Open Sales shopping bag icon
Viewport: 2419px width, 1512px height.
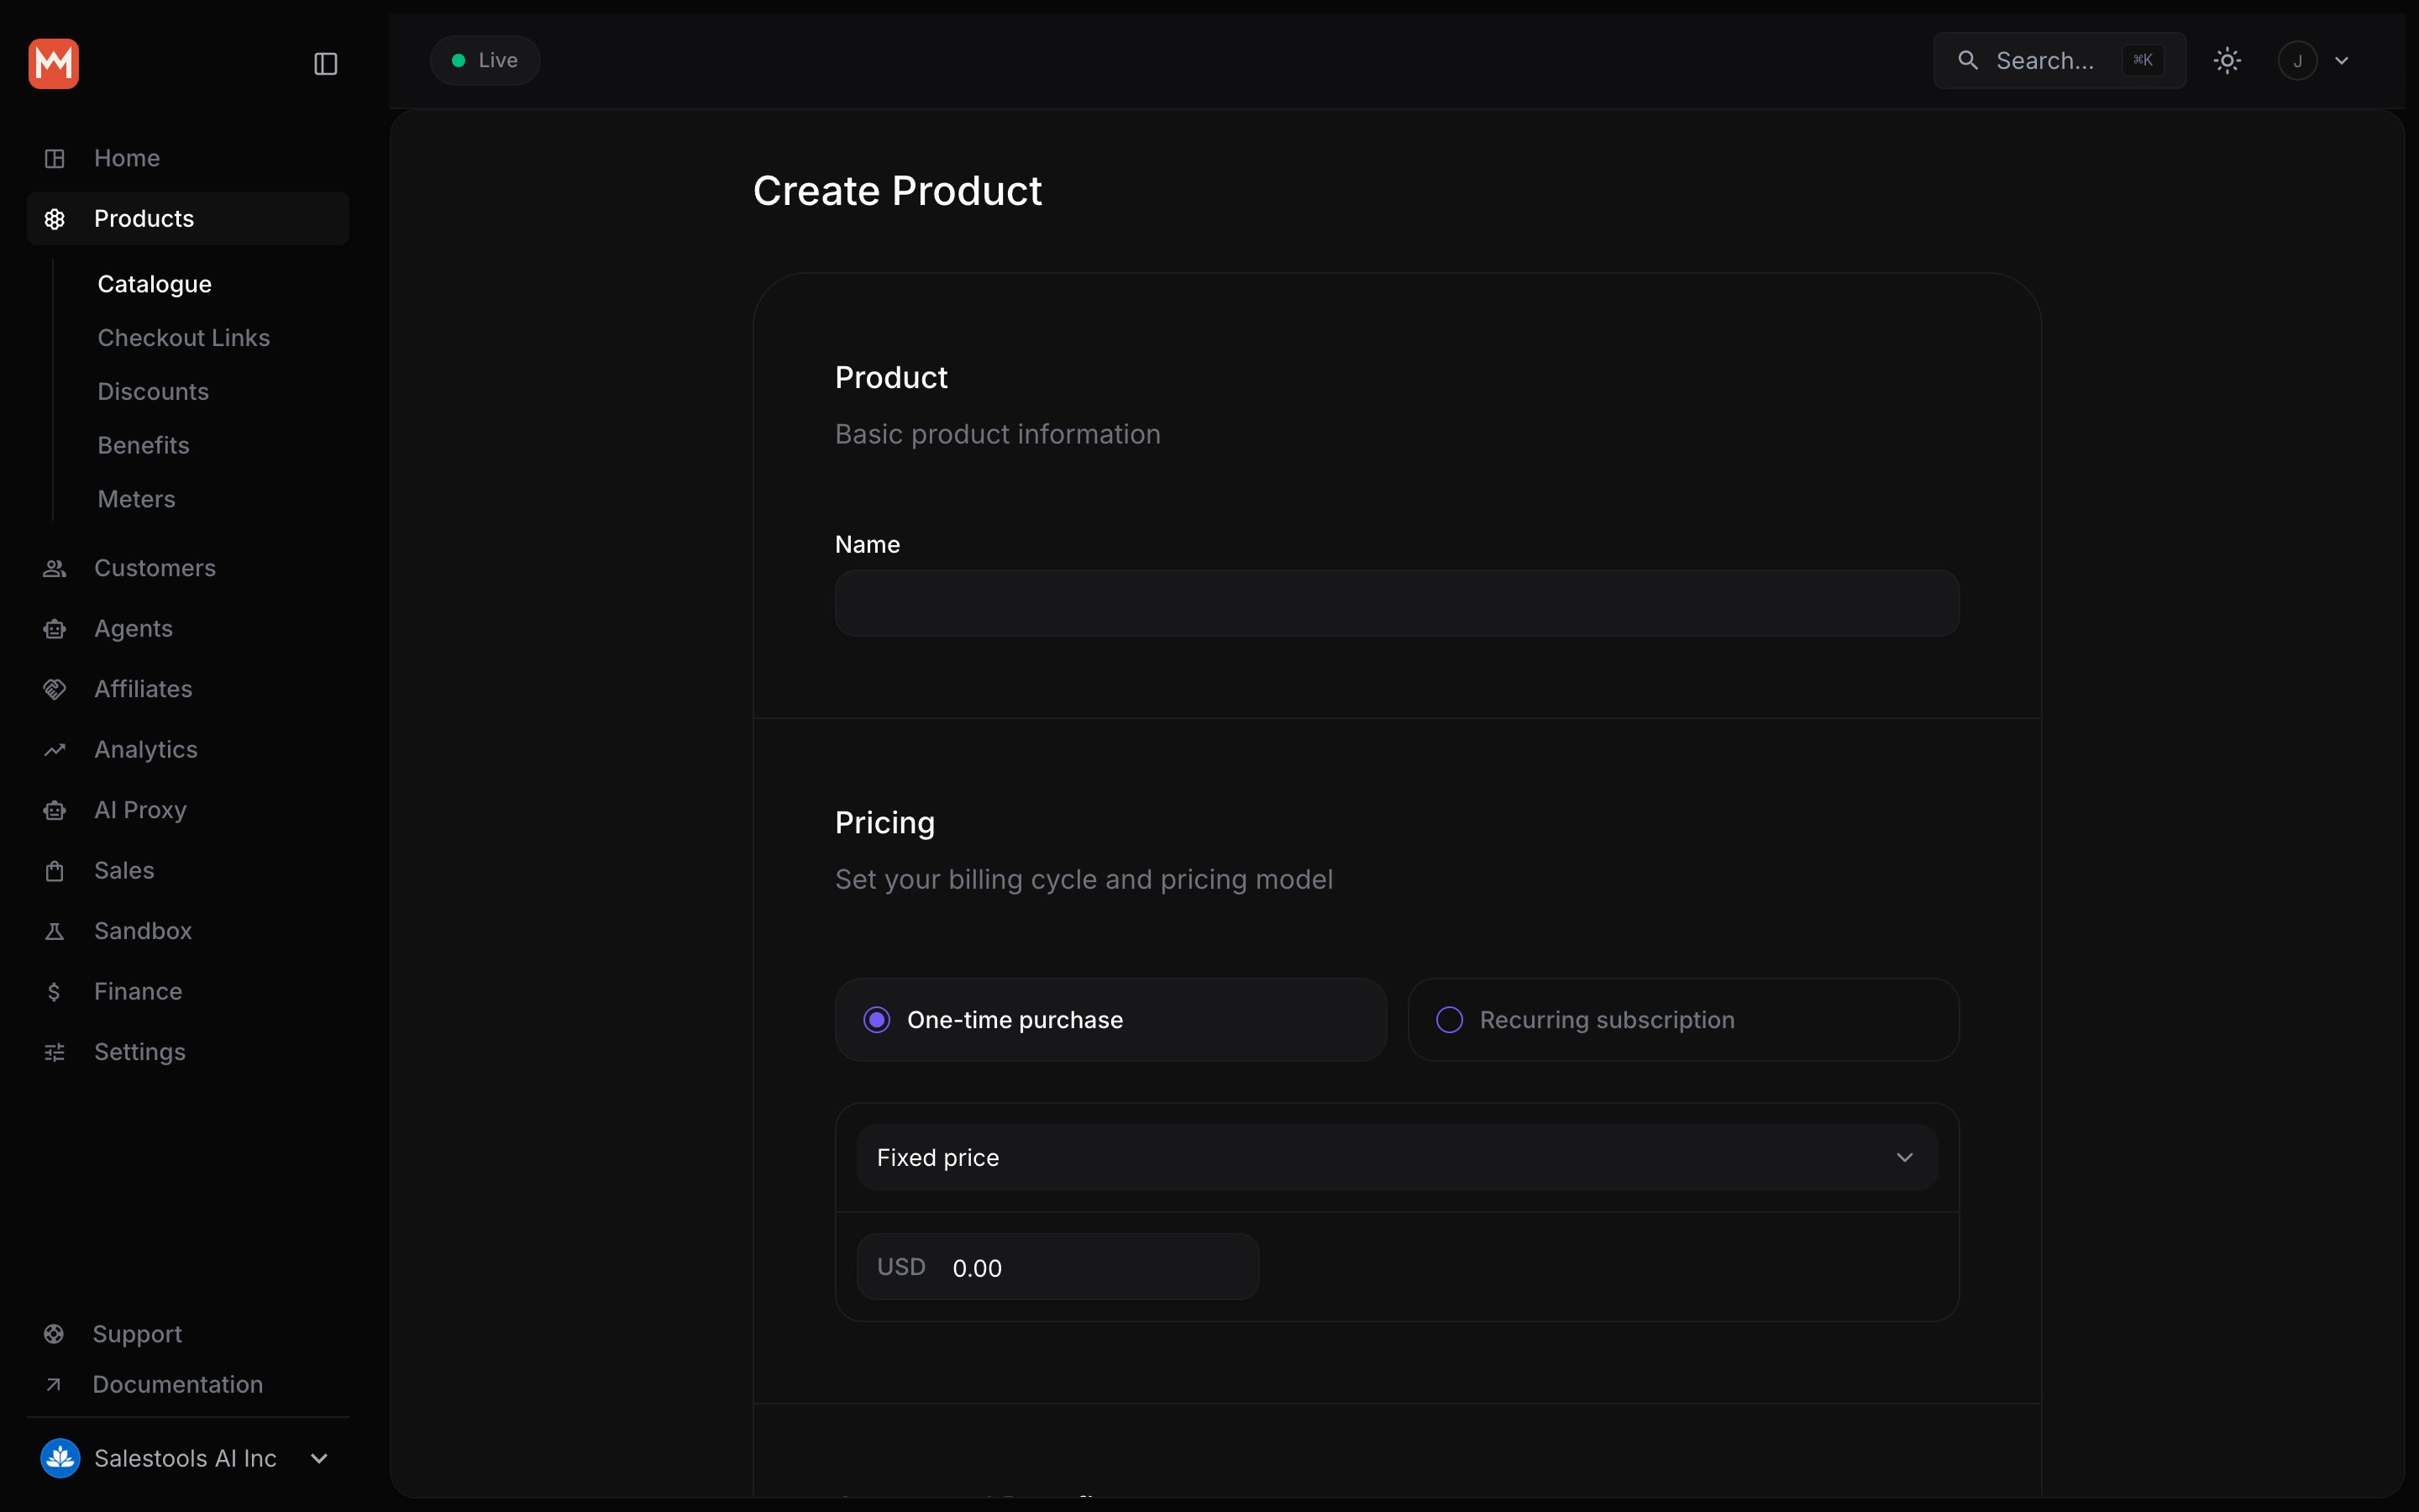[x=55, y=871]
